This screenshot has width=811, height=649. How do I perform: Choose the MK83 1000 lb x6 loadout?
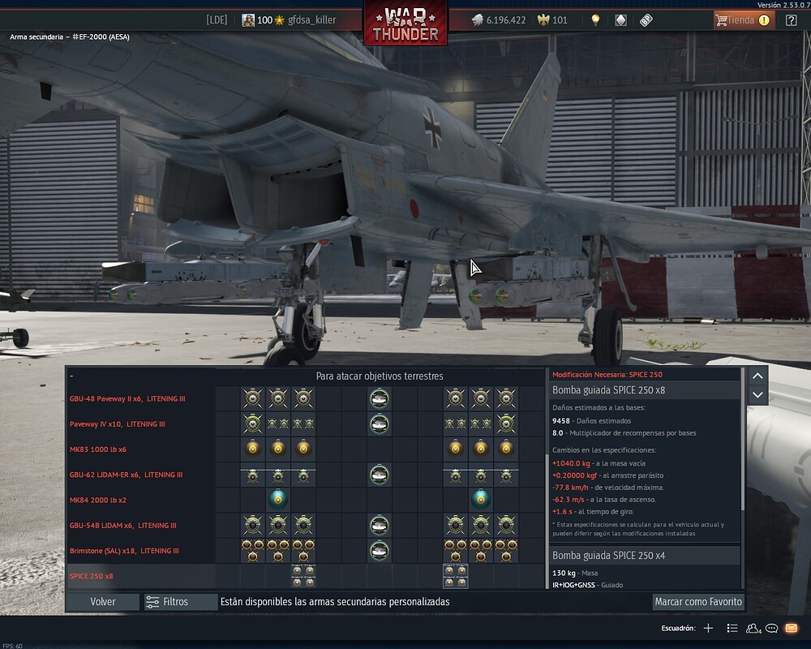coord(97,449)
